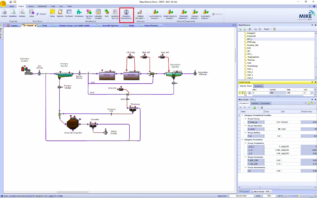Collapse Category: Manipulated Variables section
Screen dimensions: 317x198
(x=242, y=115)
